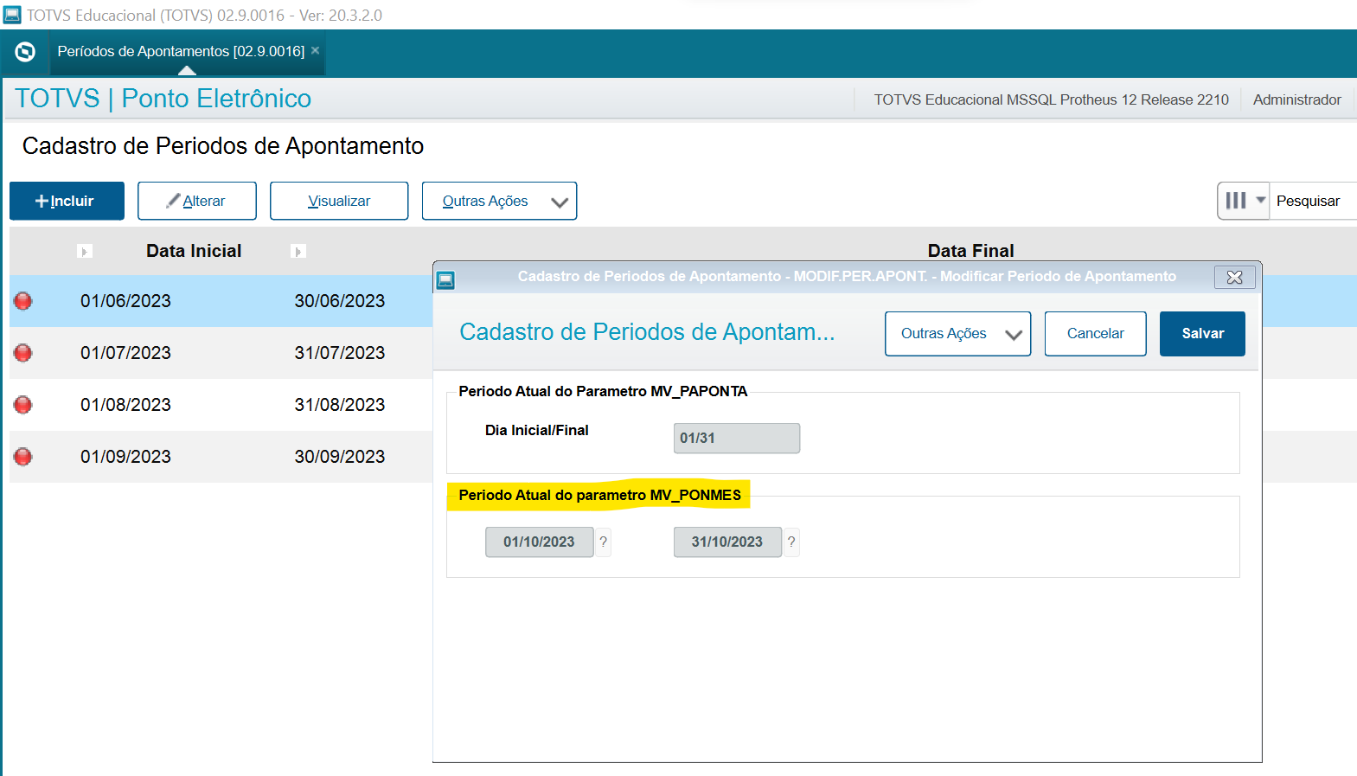Click the help icon beside the 31/10/2023 field

click(x=791, y=542)
